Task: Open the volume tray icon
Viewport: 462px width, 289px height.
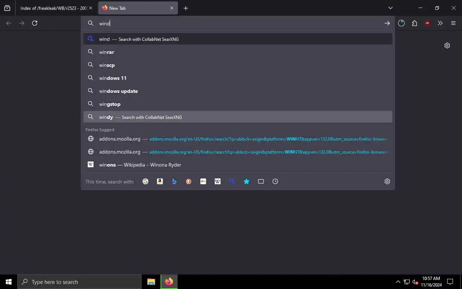Action: (x=415, y=282)
